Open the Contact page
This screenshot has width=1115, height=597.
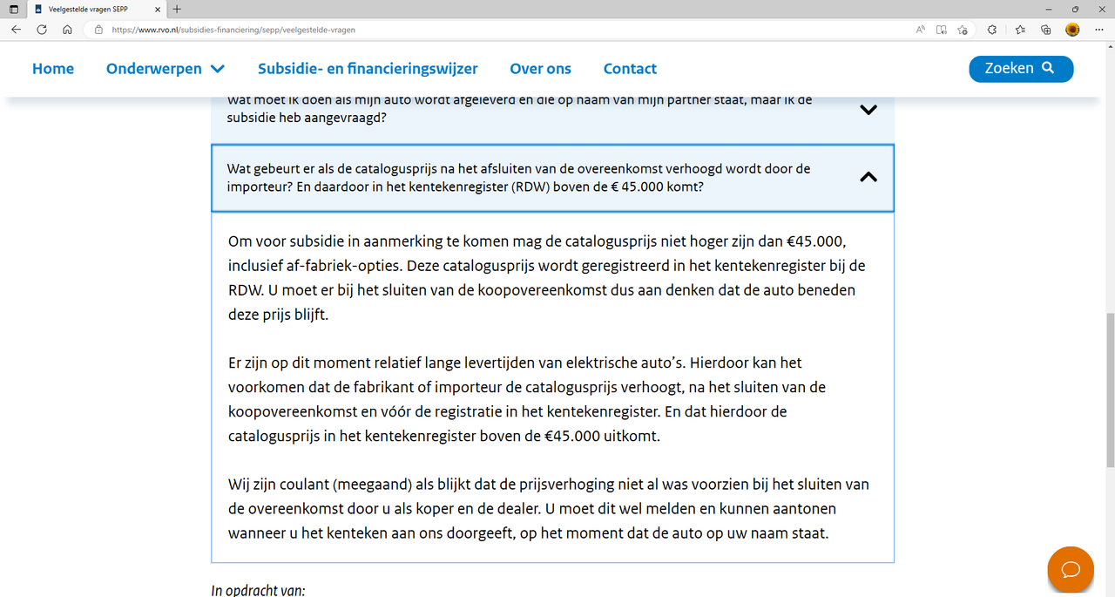[x=630, y=69]
